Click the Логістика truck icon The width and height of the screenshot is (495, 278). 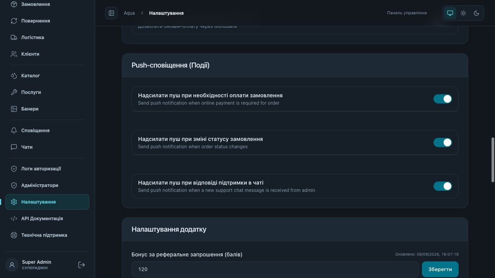tap(14, 37)
